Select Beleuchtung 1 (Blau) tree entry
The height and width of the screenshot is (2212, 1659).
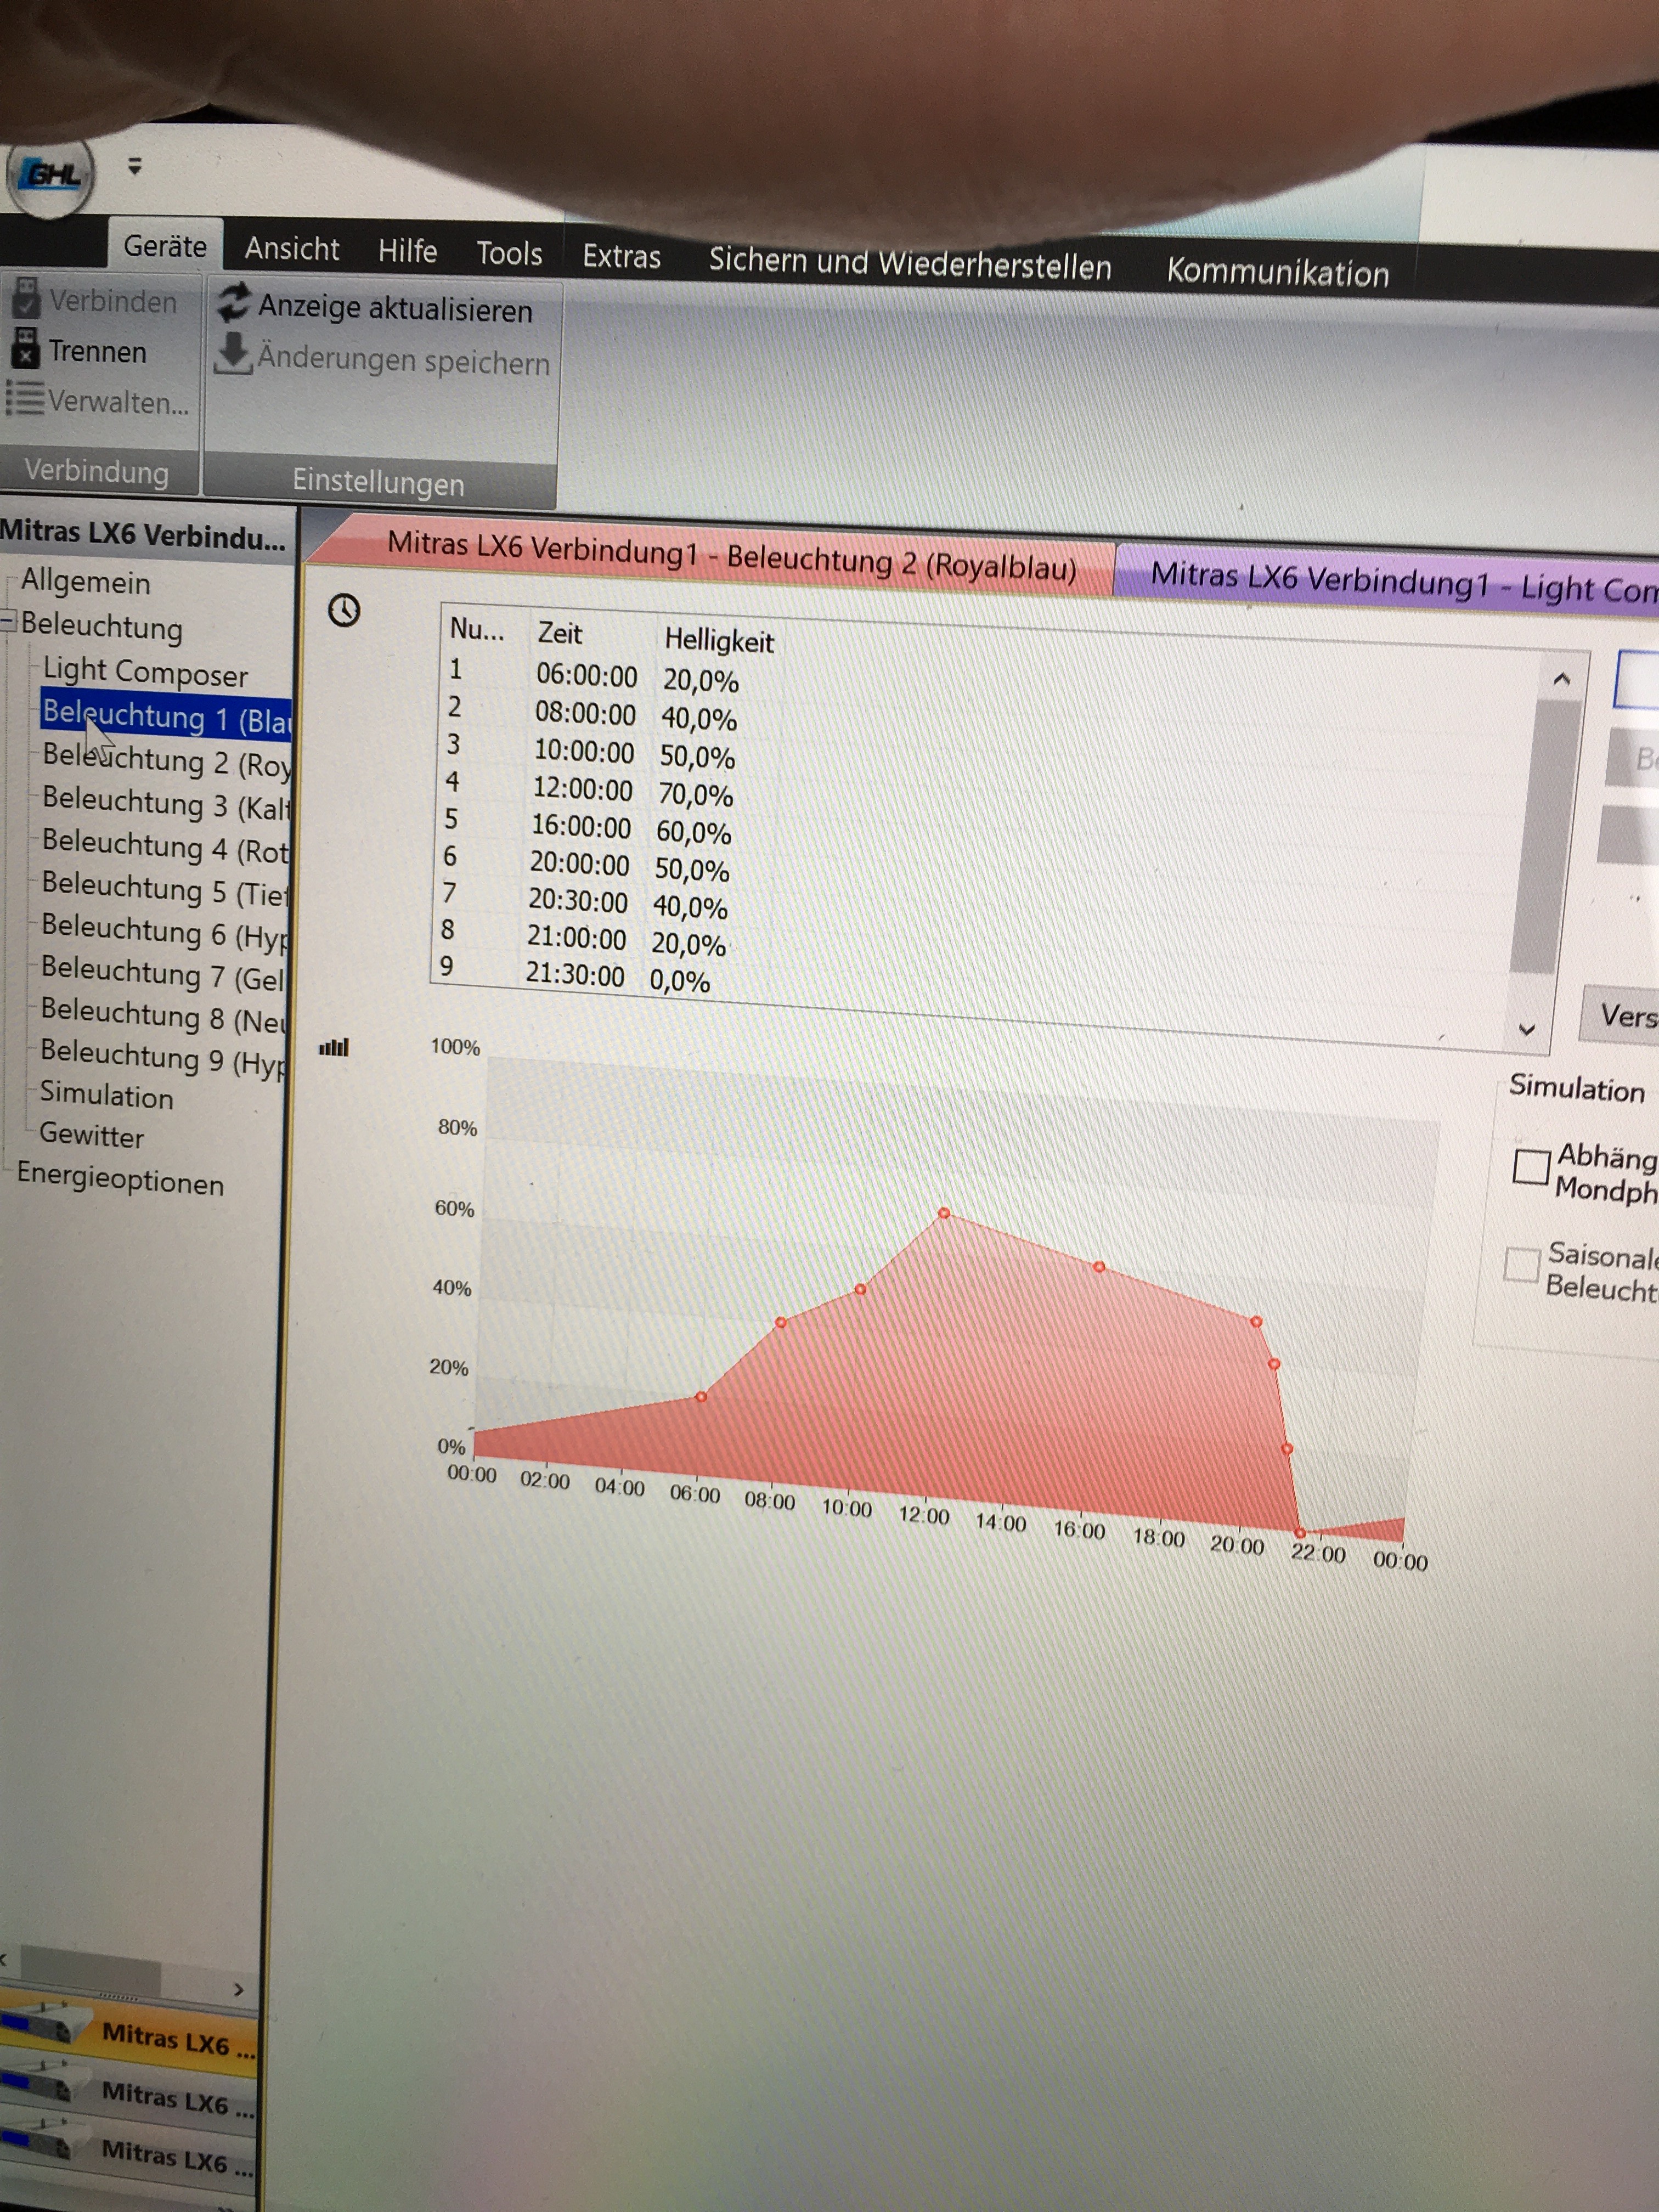[166, 716]
